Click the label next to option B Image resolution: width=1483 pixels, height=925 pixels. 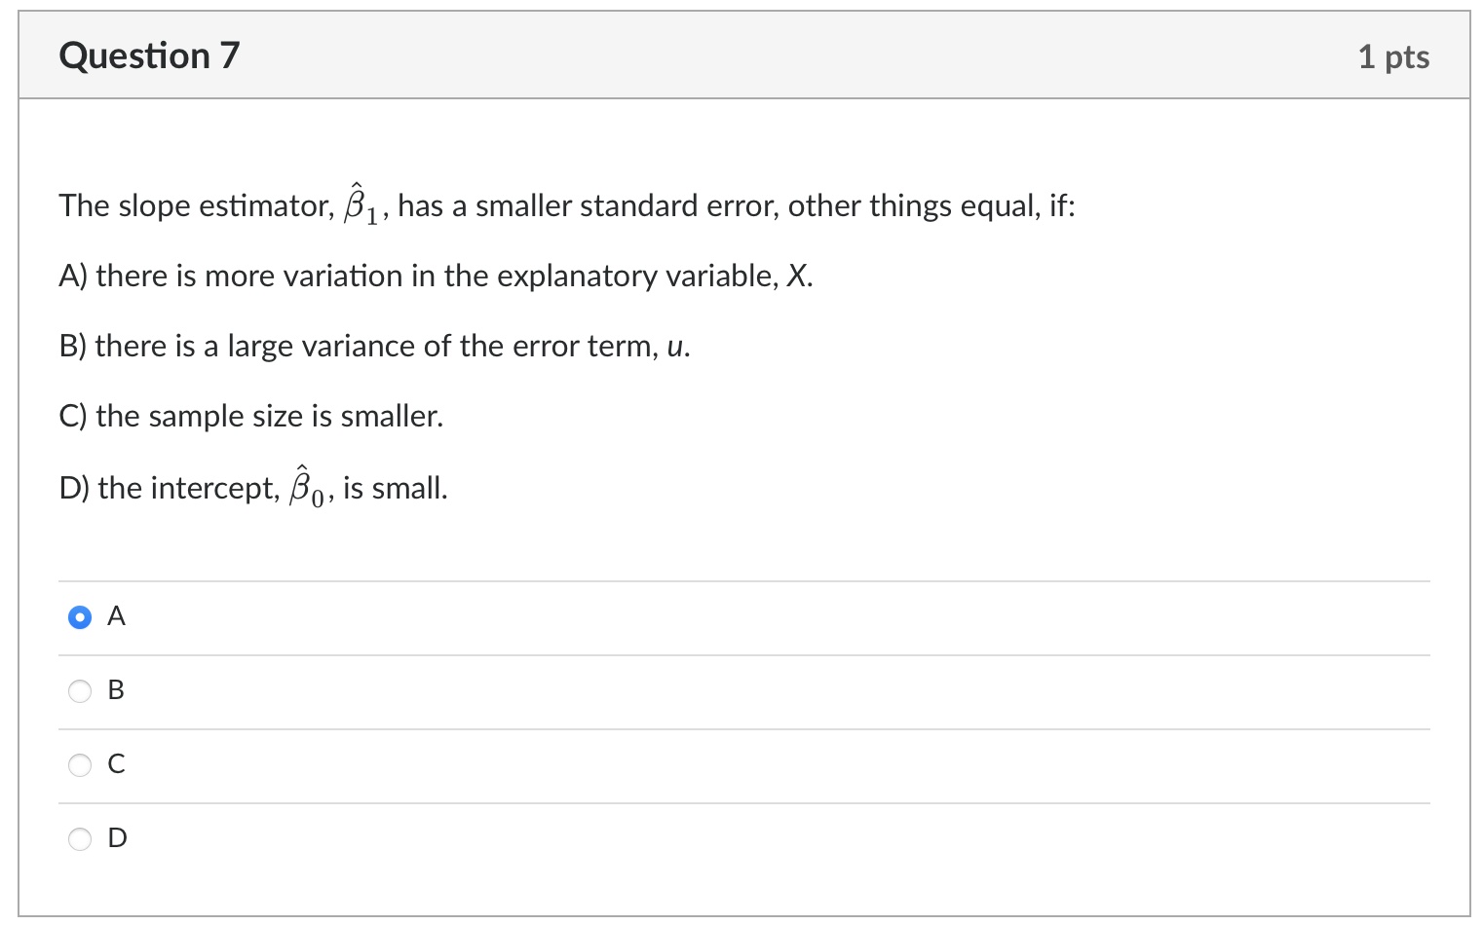pyautogui.click(x=117, y=690)
